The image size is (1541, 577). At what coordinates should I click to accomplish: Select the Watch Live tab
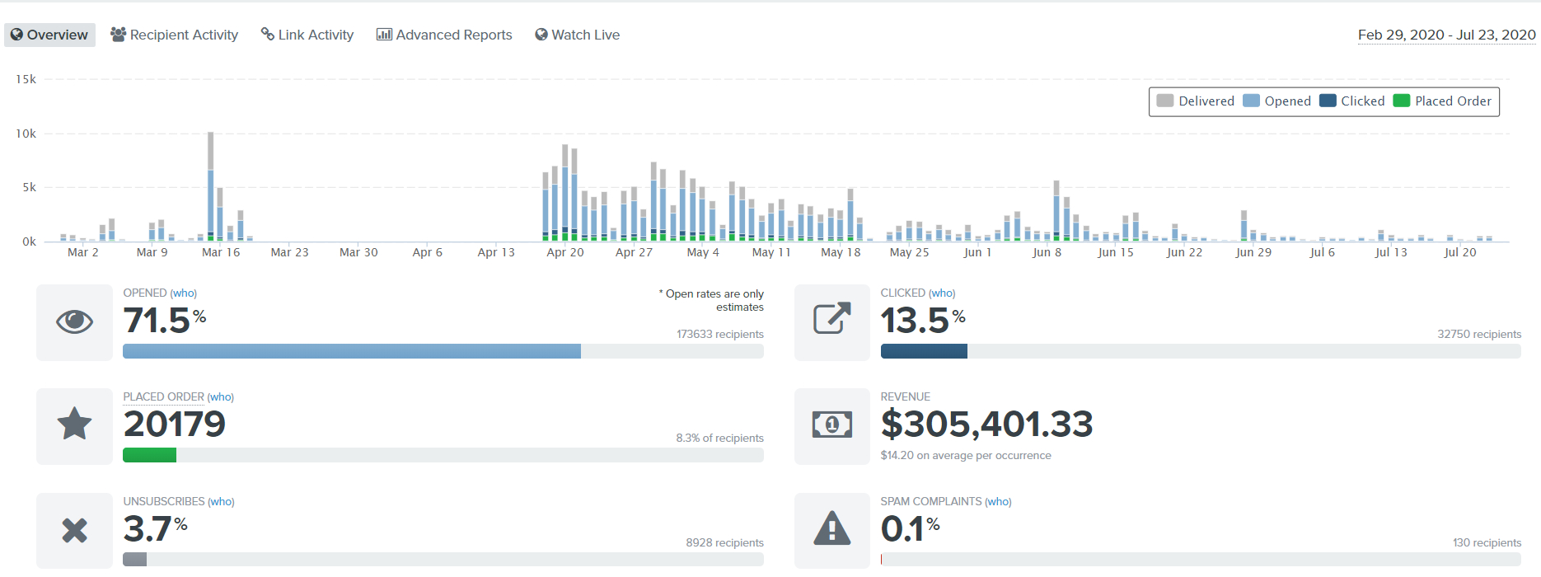coord(577,35)
